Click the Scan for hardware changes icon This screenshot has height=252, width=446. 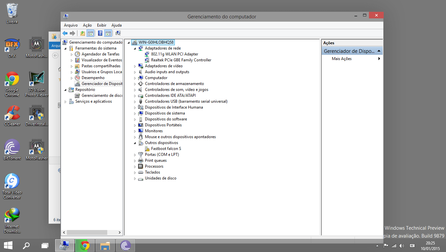pyautogui.click(x=118, y=33)
